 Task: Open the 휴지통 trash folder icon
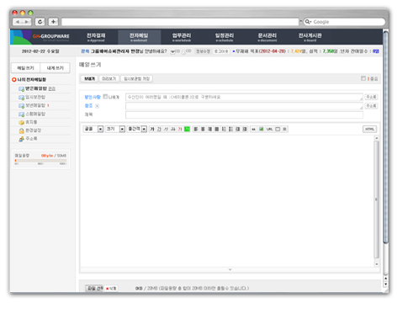(21, 122)
